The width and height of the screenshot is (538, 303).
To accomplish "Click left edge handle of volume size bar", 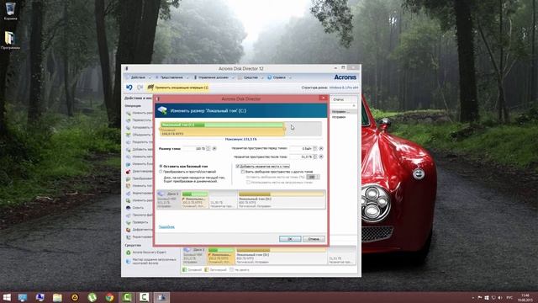I will [161, 129].
